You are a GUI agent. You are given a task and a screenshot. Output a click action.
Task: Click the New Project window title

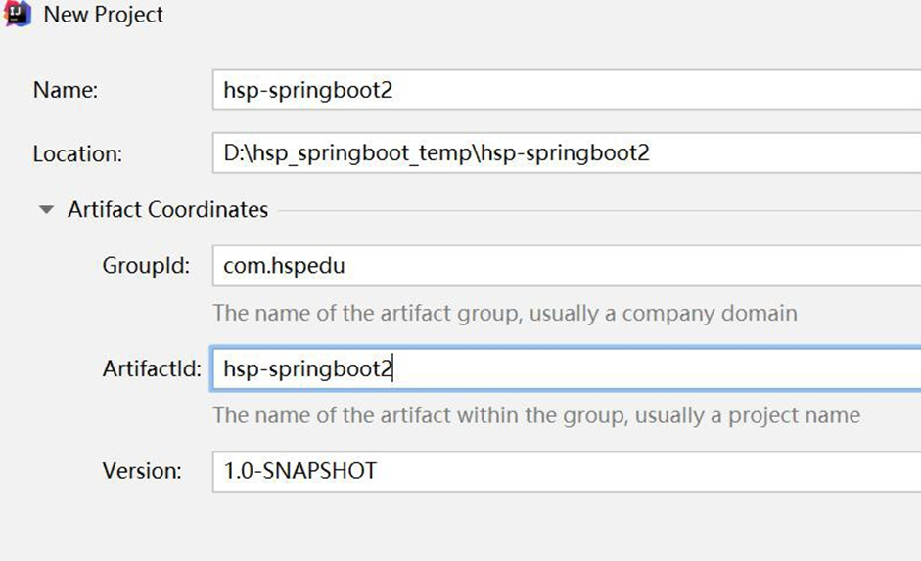(104, 16)
